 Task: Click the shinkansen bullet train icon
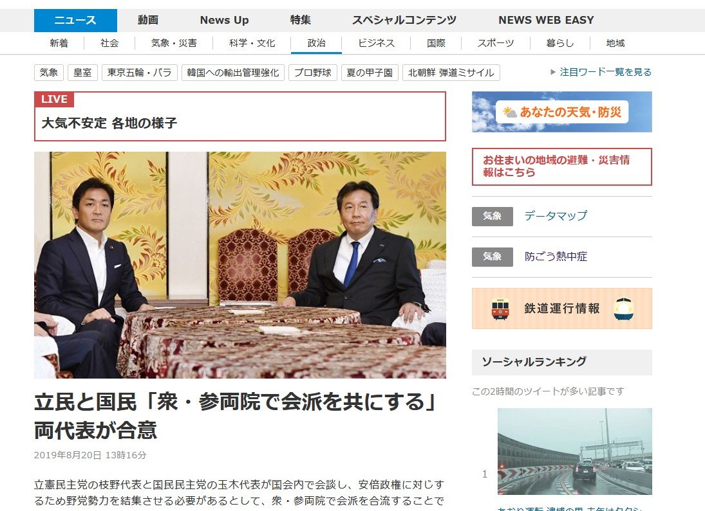624,309
